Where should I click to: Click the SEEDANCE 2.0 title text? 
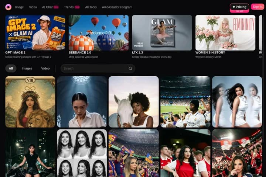click(80, 52)
